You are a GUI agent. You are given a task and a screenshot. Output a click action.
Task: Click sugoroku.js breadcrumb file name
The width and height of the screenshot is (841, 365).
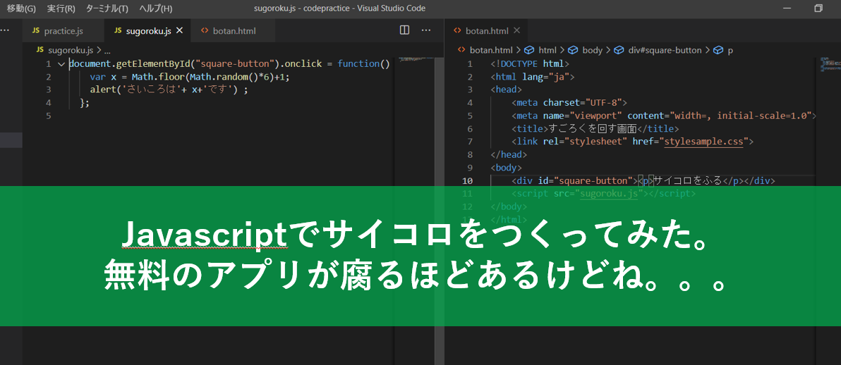tap(70, 50)
